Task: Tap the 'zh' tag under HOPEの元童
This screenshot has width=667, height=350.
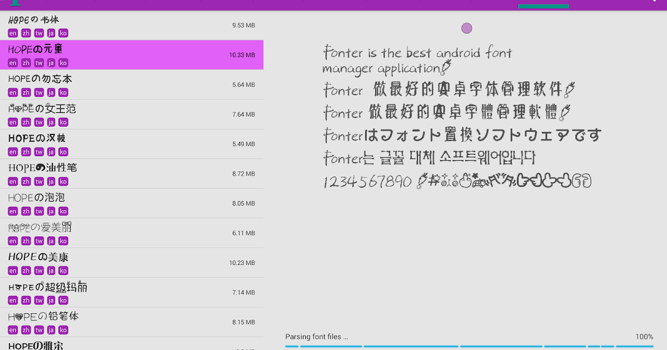Action: [x=26, y=63]
